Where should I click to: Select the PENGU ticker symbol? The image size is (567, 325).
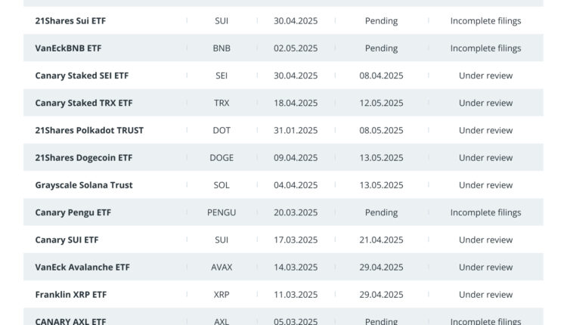(x=222, y=212)
